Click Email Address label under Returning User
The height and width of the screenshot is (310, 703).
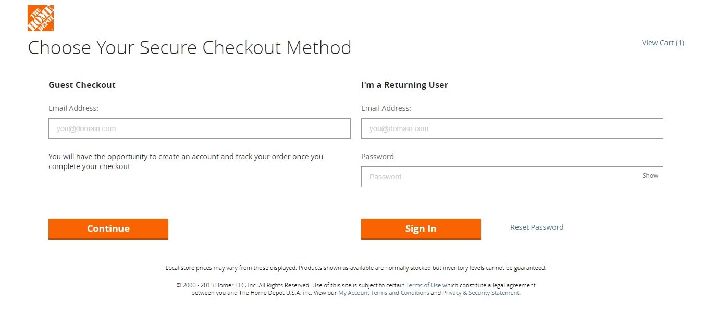tap(386, 108)
